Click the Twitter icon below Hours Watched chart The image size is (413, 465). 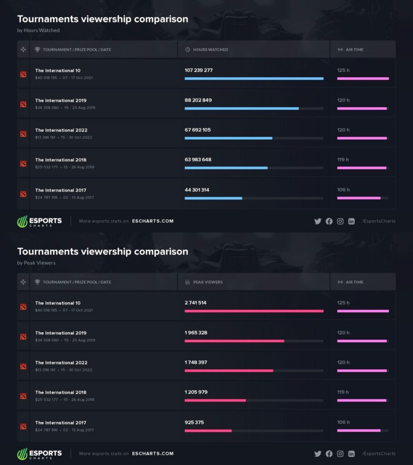click(x=318, y=221)
